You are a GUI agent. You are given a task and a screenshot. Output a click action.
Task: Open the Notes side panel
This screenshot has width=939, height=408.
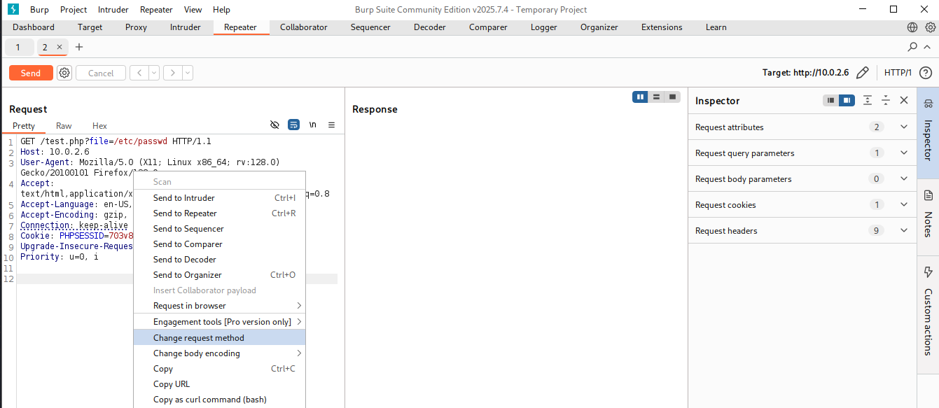928,213
